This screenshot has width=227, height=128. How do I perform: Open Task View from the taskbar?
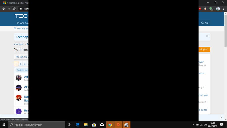point(69,125)
